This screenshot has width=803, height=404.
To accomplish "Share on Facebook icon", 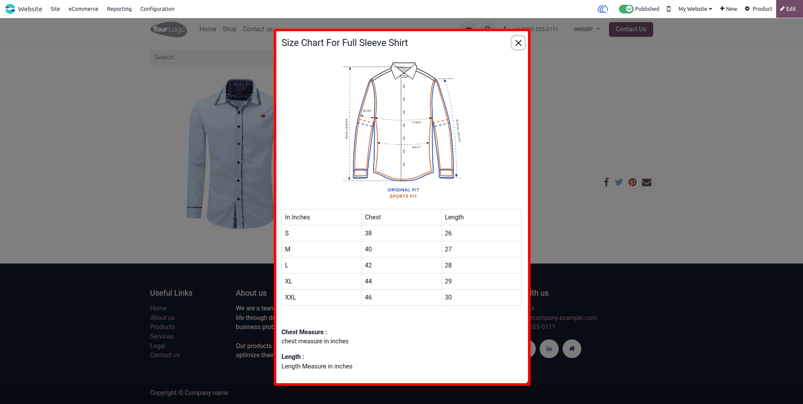I will coord(606,182).
